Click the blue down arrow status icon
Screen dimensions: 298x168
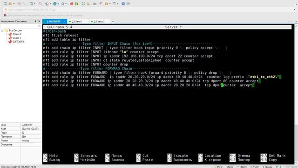click(280, 167)
